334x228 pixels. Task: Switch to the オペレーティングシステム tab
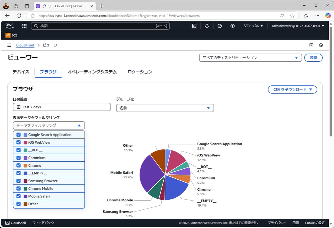[92, 72]
